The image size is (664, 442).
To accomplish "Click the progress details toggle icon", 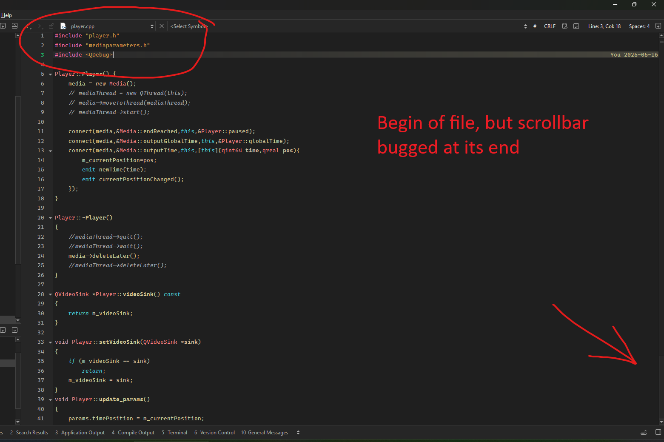I will pyautogui.click(x=644, y=433).
